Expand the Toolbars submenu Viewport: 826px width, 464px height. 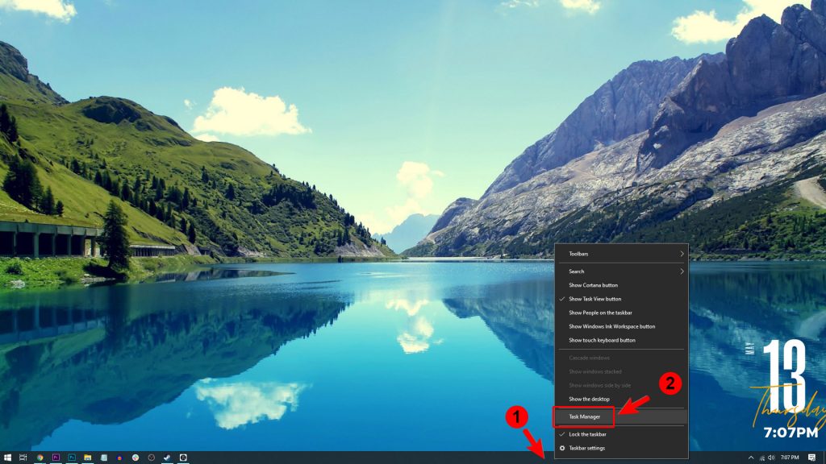(x=622, y=254)
